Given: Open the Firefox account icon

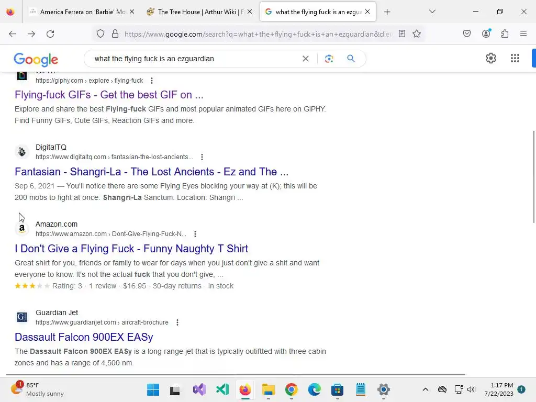Looking at the screenshot, I should pos(486,33).
